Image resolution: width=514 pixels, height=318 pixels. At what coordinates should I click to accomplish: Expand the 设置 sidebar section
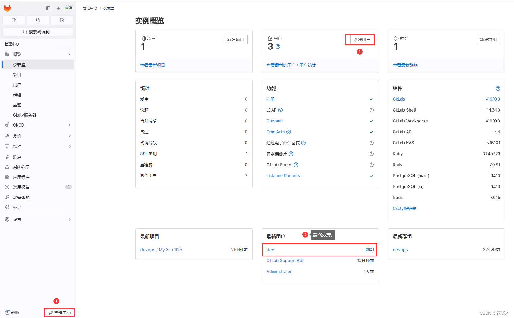38,219
